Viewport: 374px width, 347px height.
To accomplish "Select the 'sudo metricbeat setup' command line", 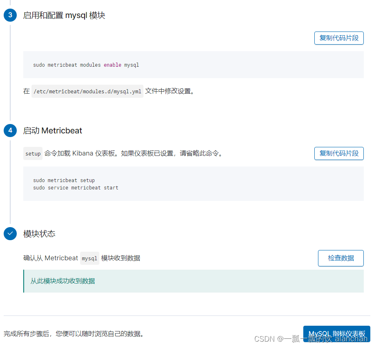I will pos(64,180).
